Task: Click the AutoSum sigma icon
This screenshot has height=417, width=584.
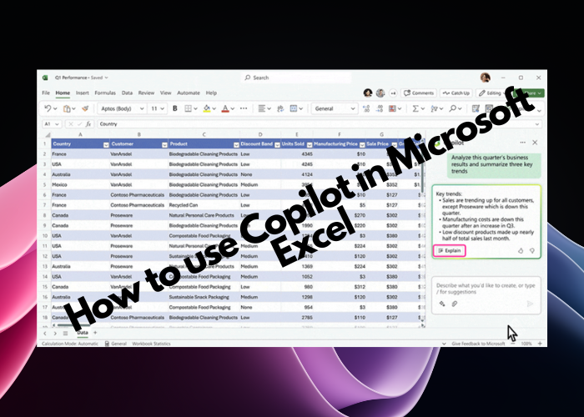Action: click(415, 108)
